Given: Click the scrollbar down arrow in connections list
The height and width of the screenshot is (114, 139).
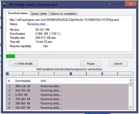Looking at the screenshot, I should [x=131, y=107].
